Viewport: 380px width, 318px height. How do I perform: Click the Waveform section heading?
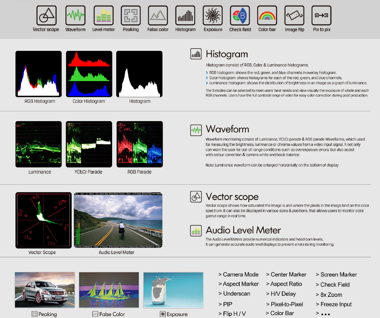click(x=227, y=129)
